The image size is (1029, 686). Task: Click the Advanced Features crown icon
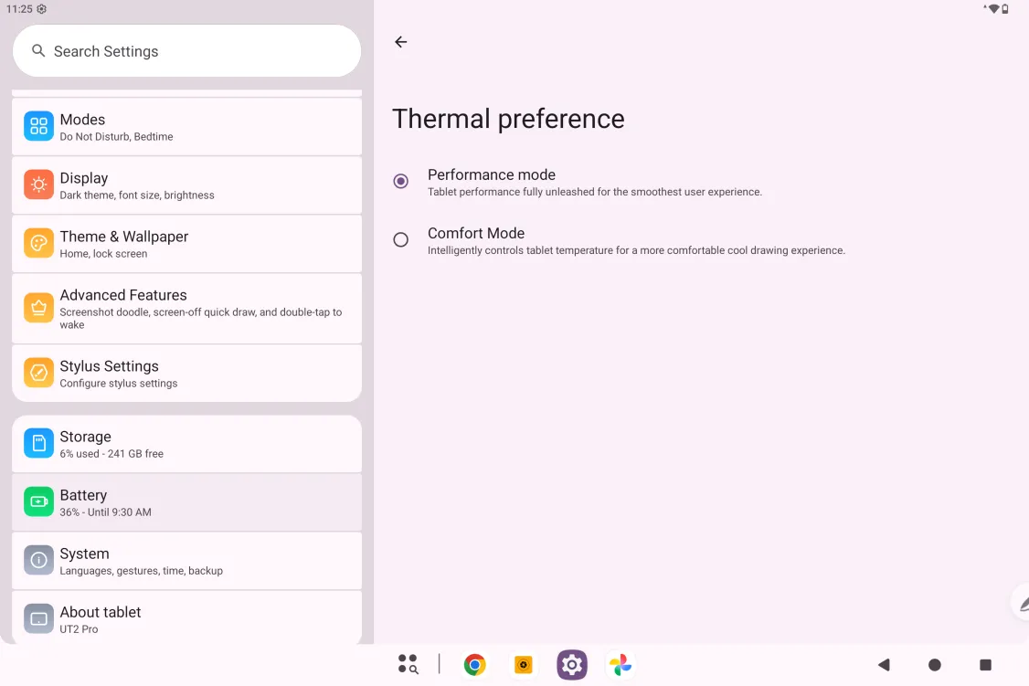(x=38, y=308)
